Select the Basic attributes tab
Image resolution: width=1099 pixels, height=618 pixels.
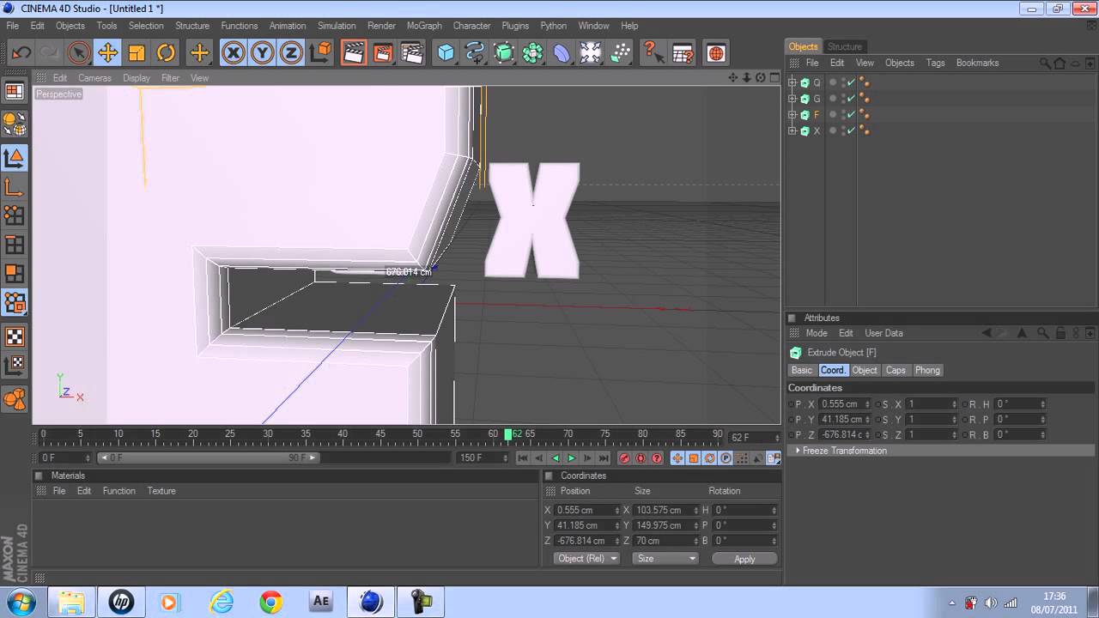coord(802,370)
